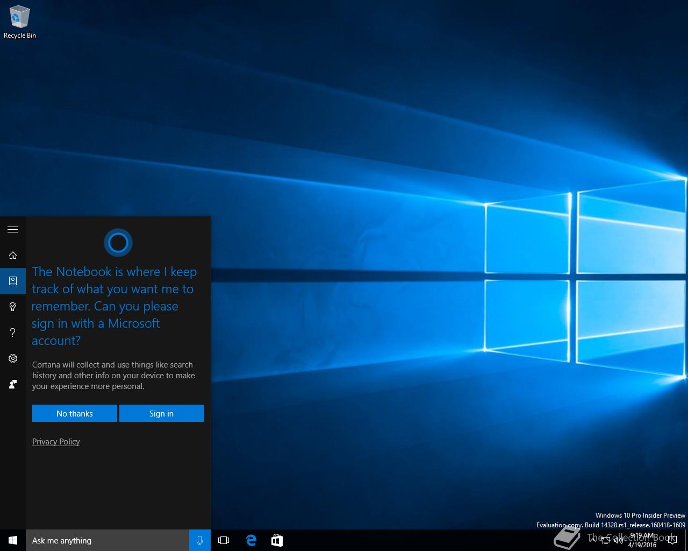Click the Cortana ring logo
The height and width of the screenshot is (551, 688).
click(118, 243)
